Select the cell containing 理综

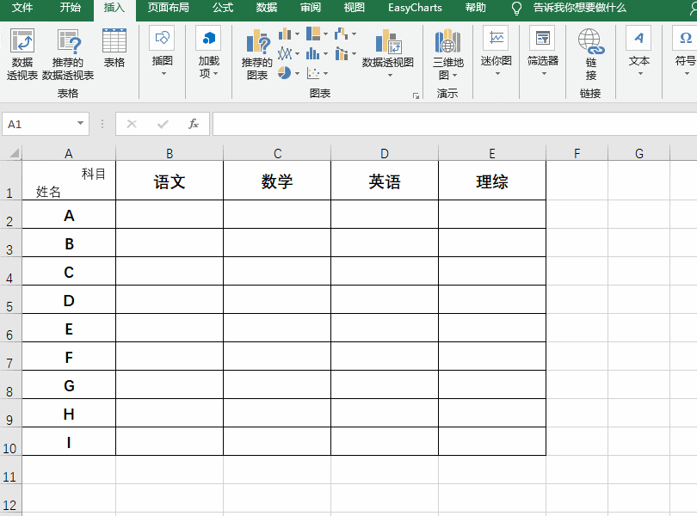coord(492,181)
